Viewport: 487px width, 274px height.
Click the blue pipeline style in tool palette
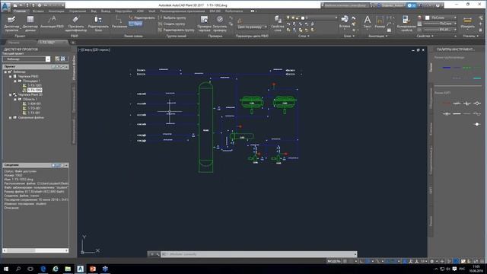coord(447,68)
